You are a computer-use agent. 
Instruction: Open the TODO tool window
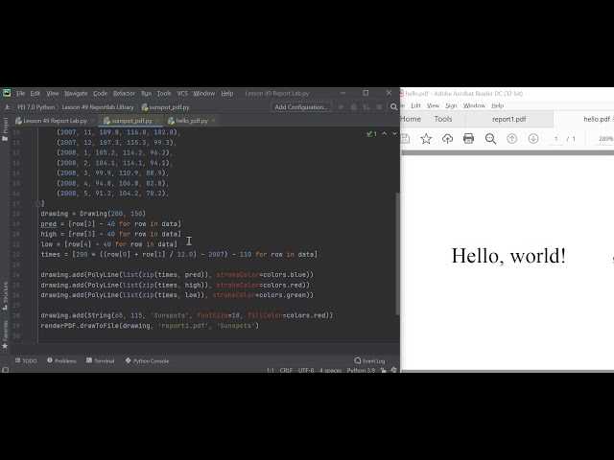[26, 360]
